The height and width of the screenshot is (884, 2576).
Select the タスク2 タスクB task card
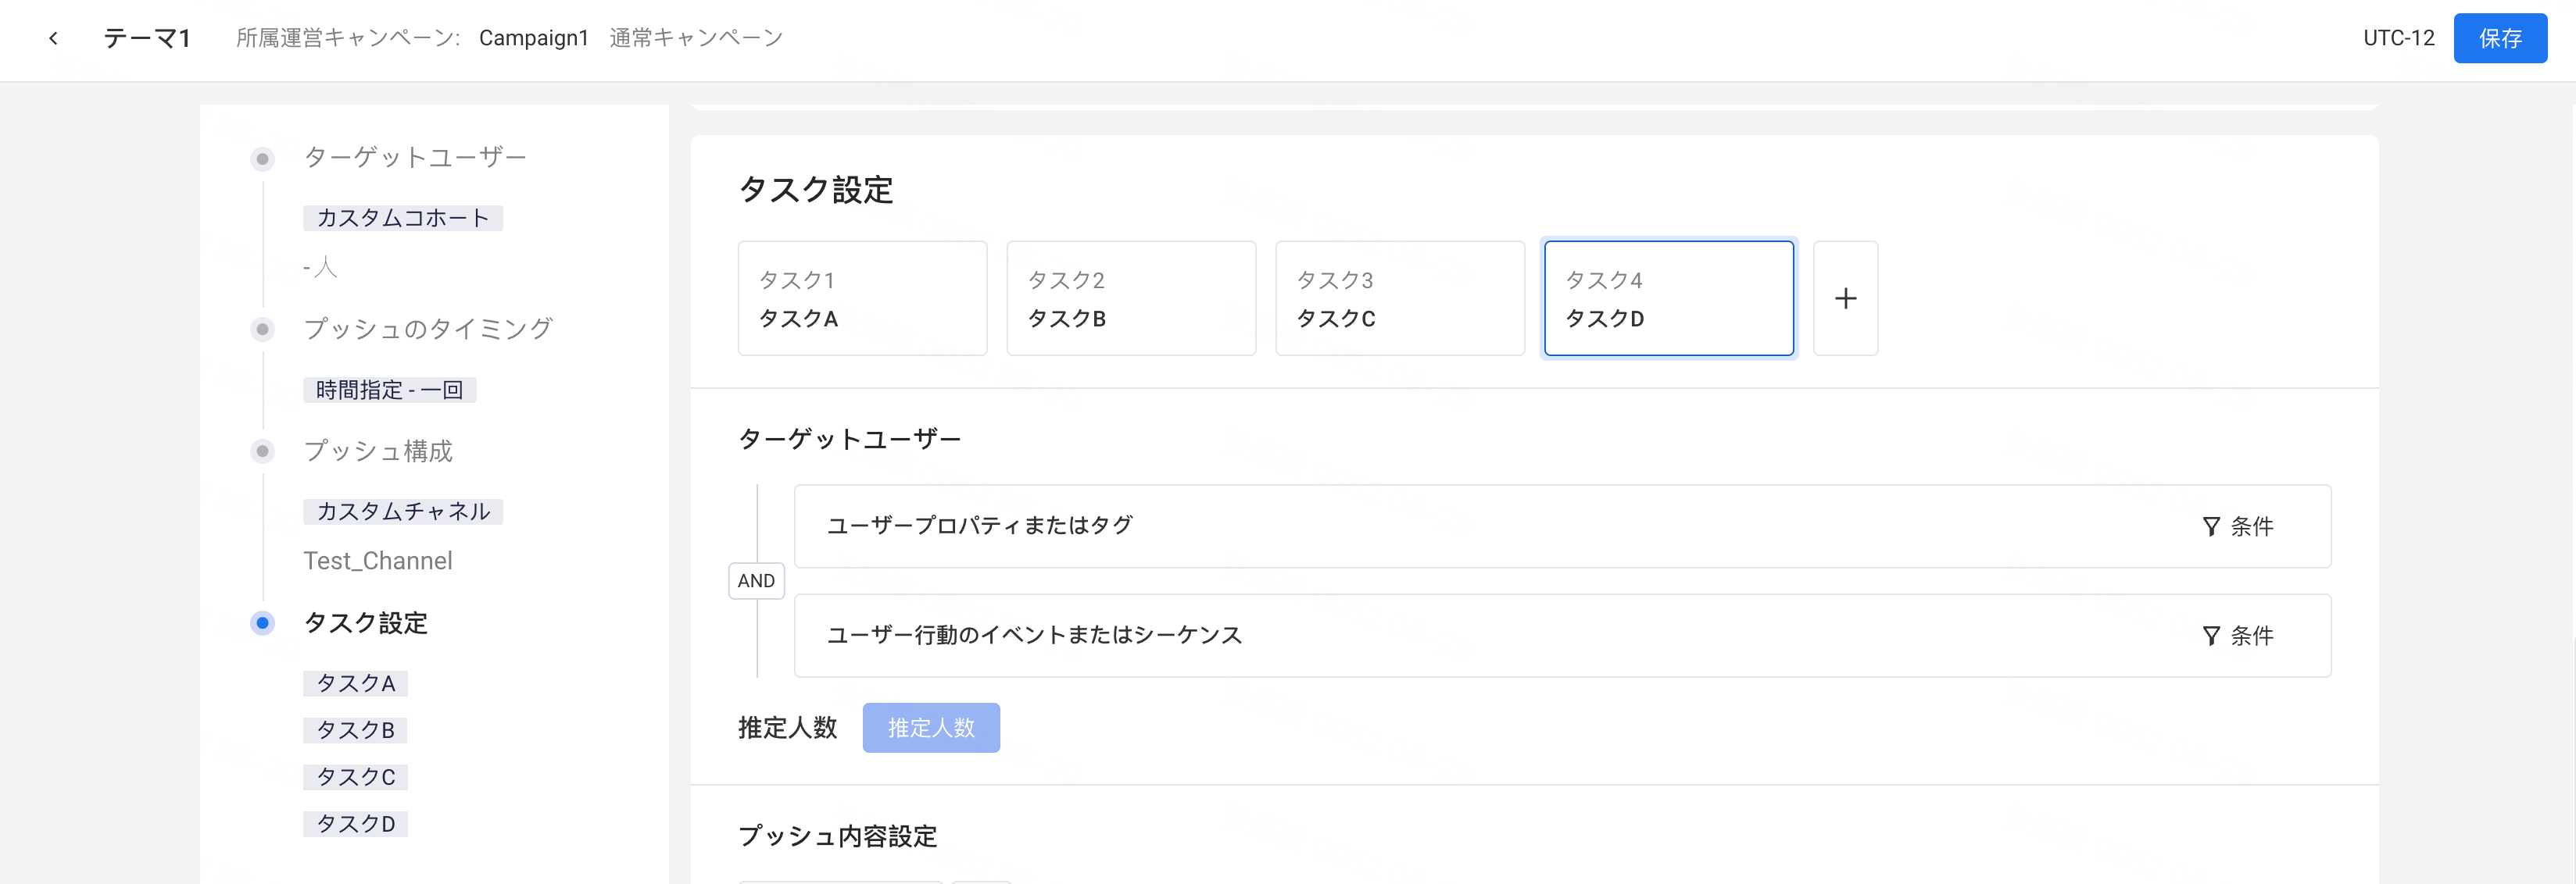tap(1131, 298)
